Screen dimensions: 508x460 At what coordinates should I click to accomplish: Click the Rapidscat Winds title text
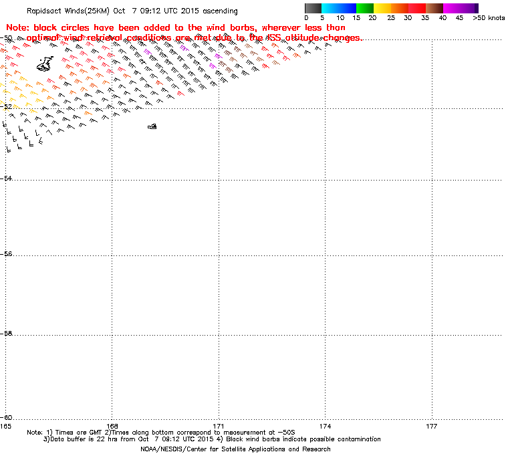point(132,11)
